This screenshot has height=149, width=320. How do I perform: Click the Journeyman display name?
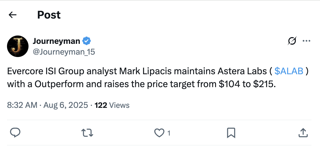point(56,41)
